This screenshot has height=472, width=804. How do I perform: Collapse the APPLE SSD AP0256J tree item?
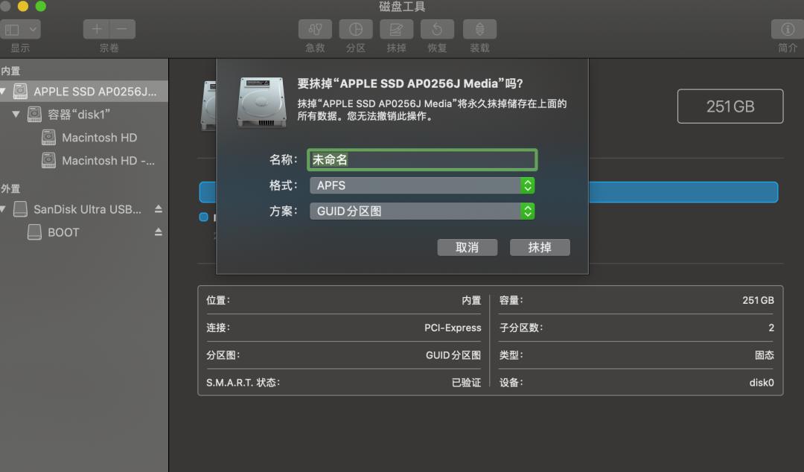pyautogui.click(x=4, y=91)
